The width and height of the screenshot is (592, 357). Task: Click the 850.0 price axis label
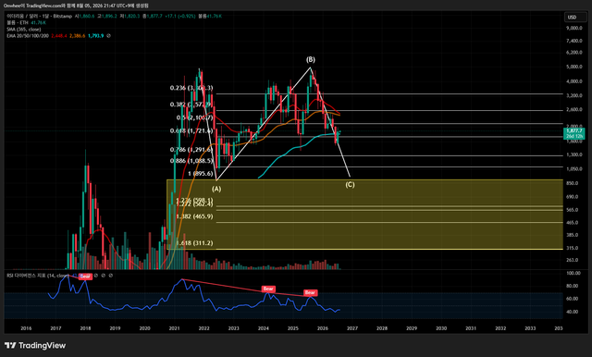pyautogui.click(x=572, y=183)
